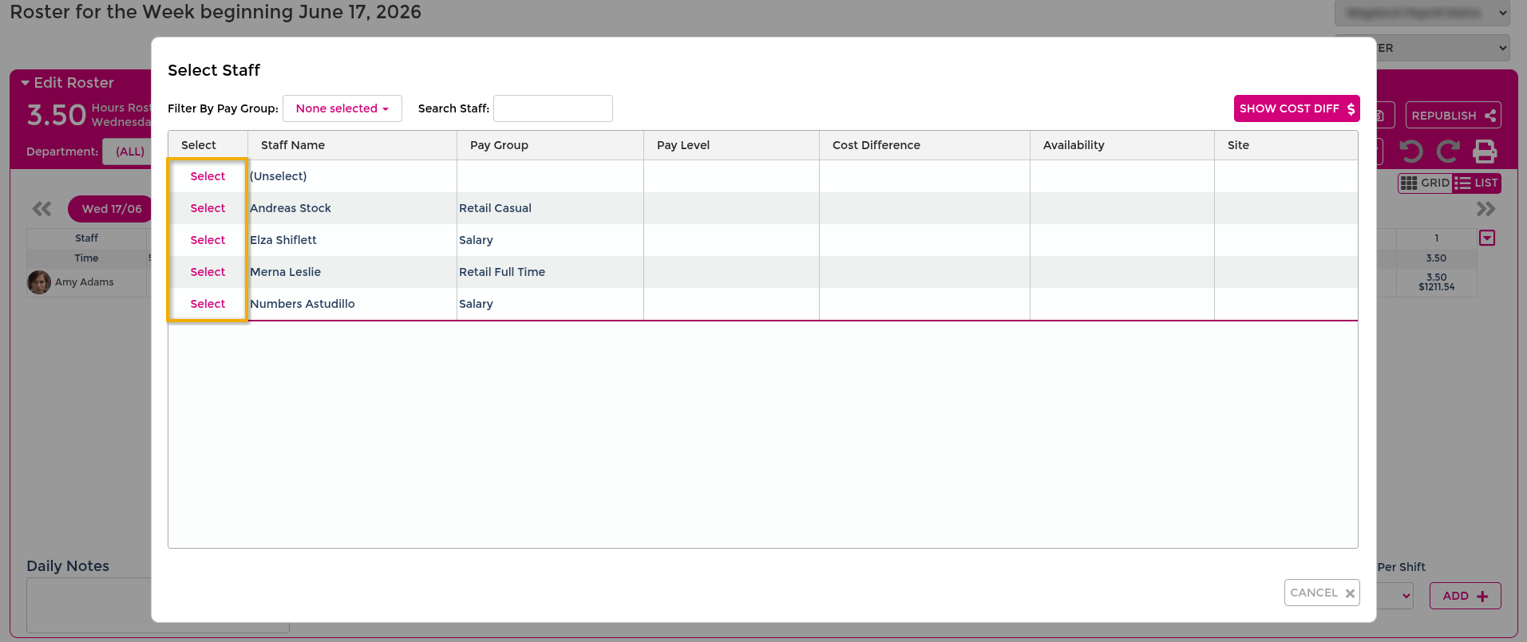Open the column dropdown arrow icon
The height and width of the screenshot is (642, 1527).
[1487, 238]
